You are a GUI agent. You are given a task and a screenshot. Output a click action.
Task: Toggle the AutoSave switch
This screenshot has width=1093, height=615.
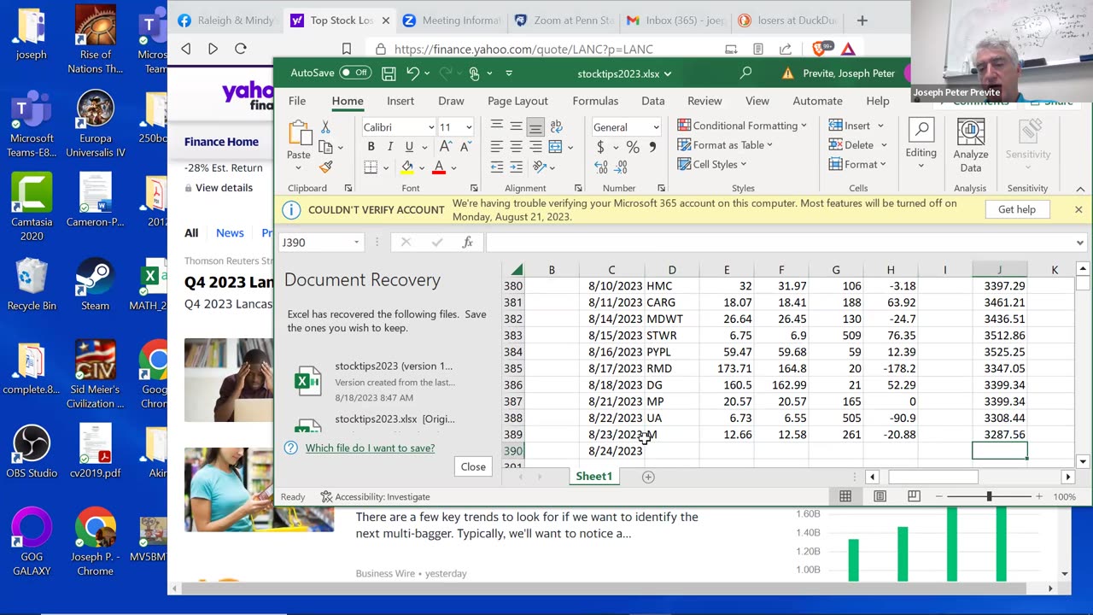click(x=355, y=73)
